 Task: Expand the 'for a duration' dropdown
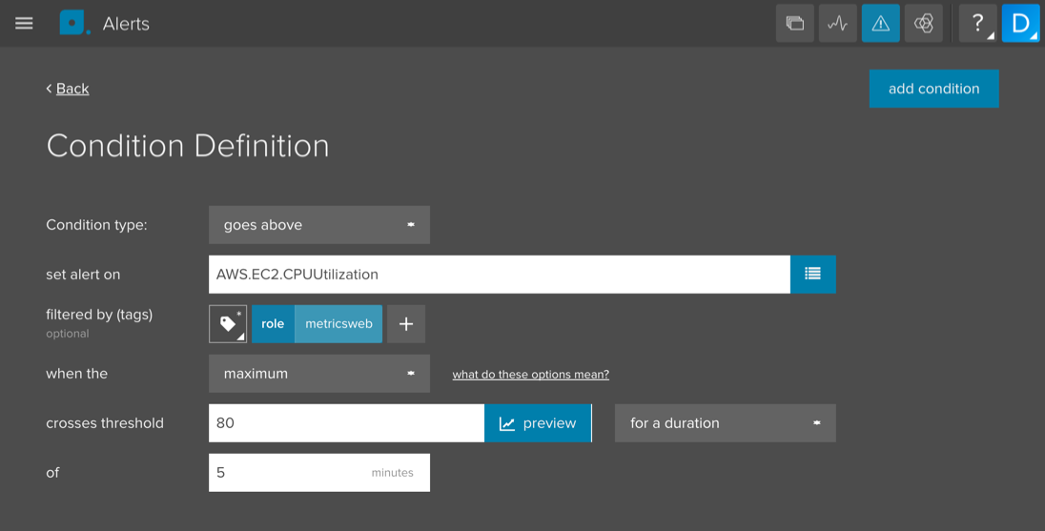click(725, 423)
